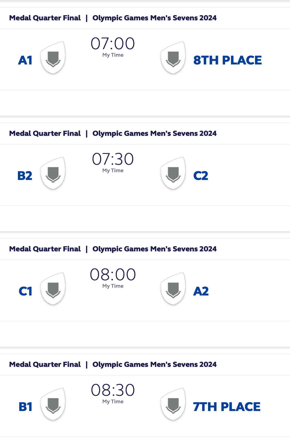Click the A1 team shield crest

53,57
